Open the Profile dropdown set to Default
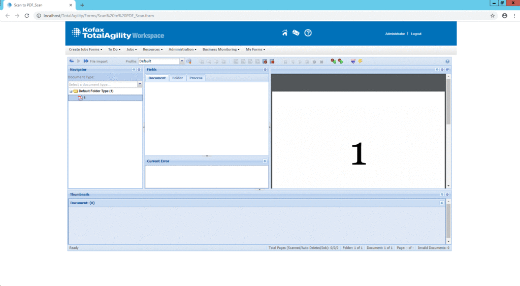 (182, 61)
